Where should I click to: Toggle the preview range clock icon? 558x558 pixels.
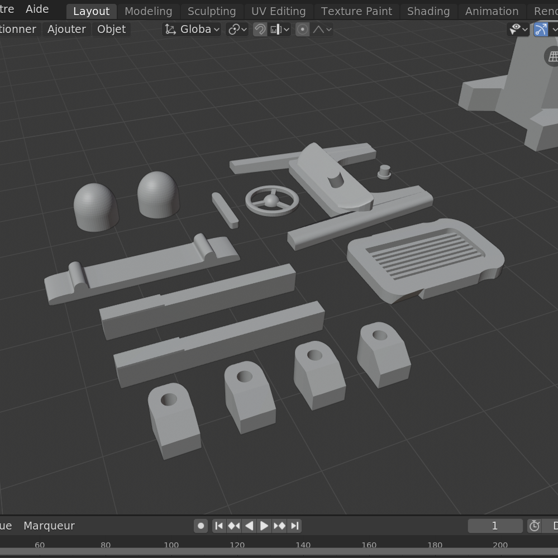(x=534, y=526)
